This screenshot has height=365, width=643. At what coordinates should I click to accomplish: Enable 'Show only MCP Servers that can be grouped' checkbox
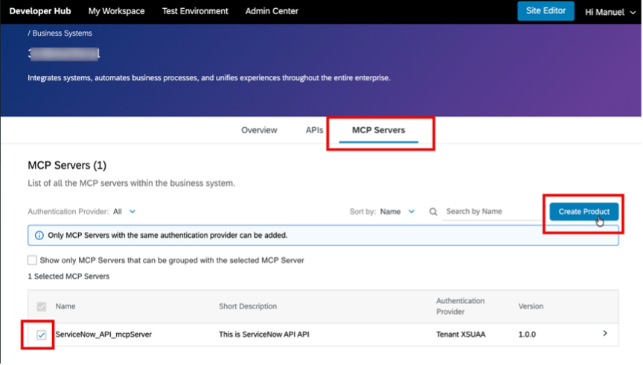click(32, 260)
